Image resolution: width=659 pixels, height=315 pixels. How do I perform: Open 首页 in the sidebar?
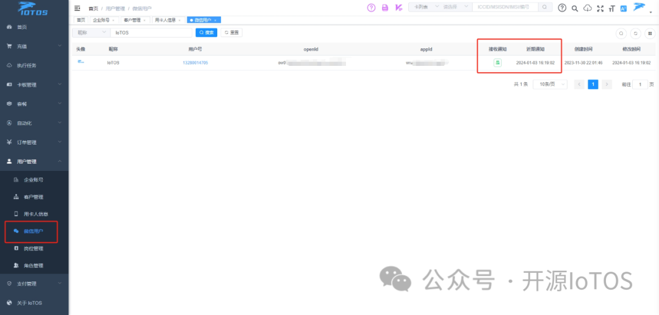pos(34,27)
